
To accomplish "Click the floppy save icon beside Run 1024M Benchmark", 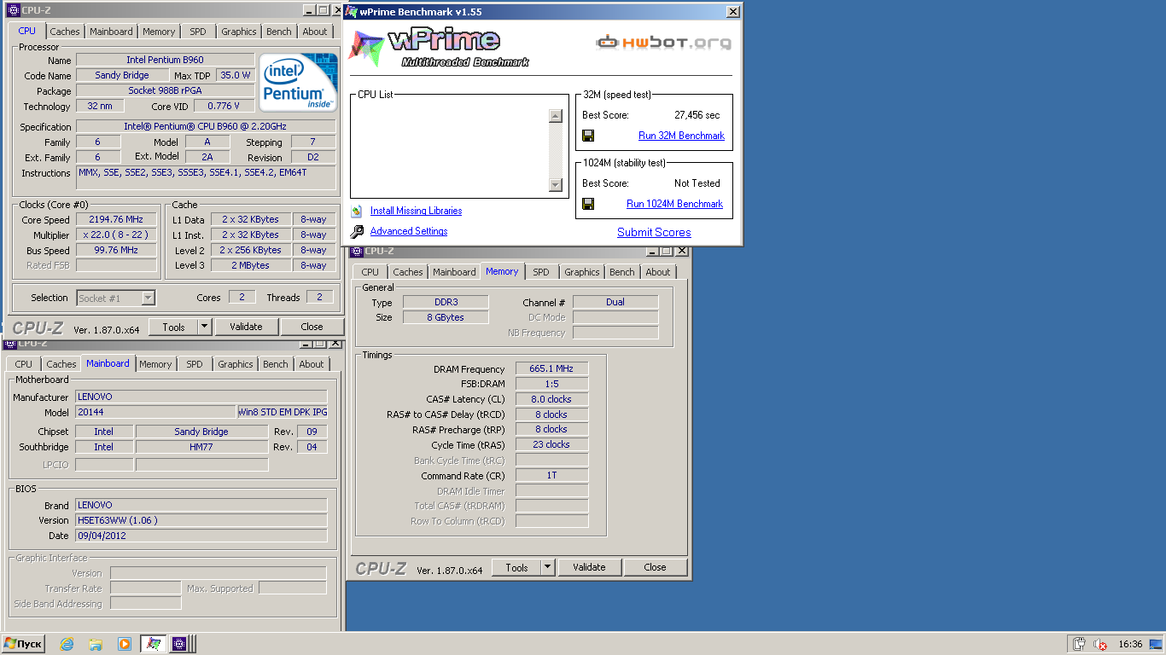I will click(x=588, y=204).
